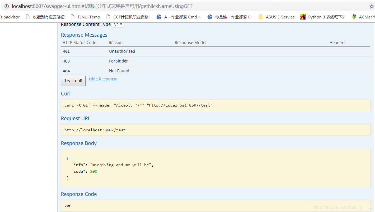Click the Reason column header

click(116, 43)
